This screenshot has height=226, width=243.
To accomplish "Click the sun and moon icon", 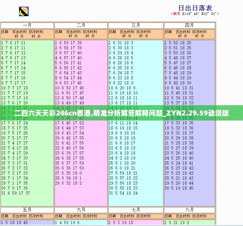I will [x=24, y=11].
